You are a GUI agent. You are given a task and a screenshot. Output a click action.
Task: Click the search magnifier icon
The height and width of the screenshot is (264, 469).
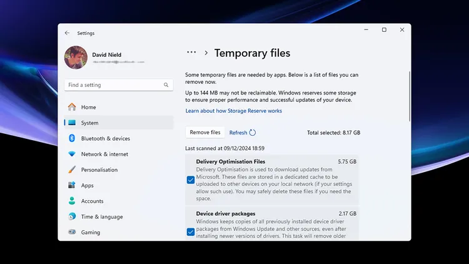[166, 85]
